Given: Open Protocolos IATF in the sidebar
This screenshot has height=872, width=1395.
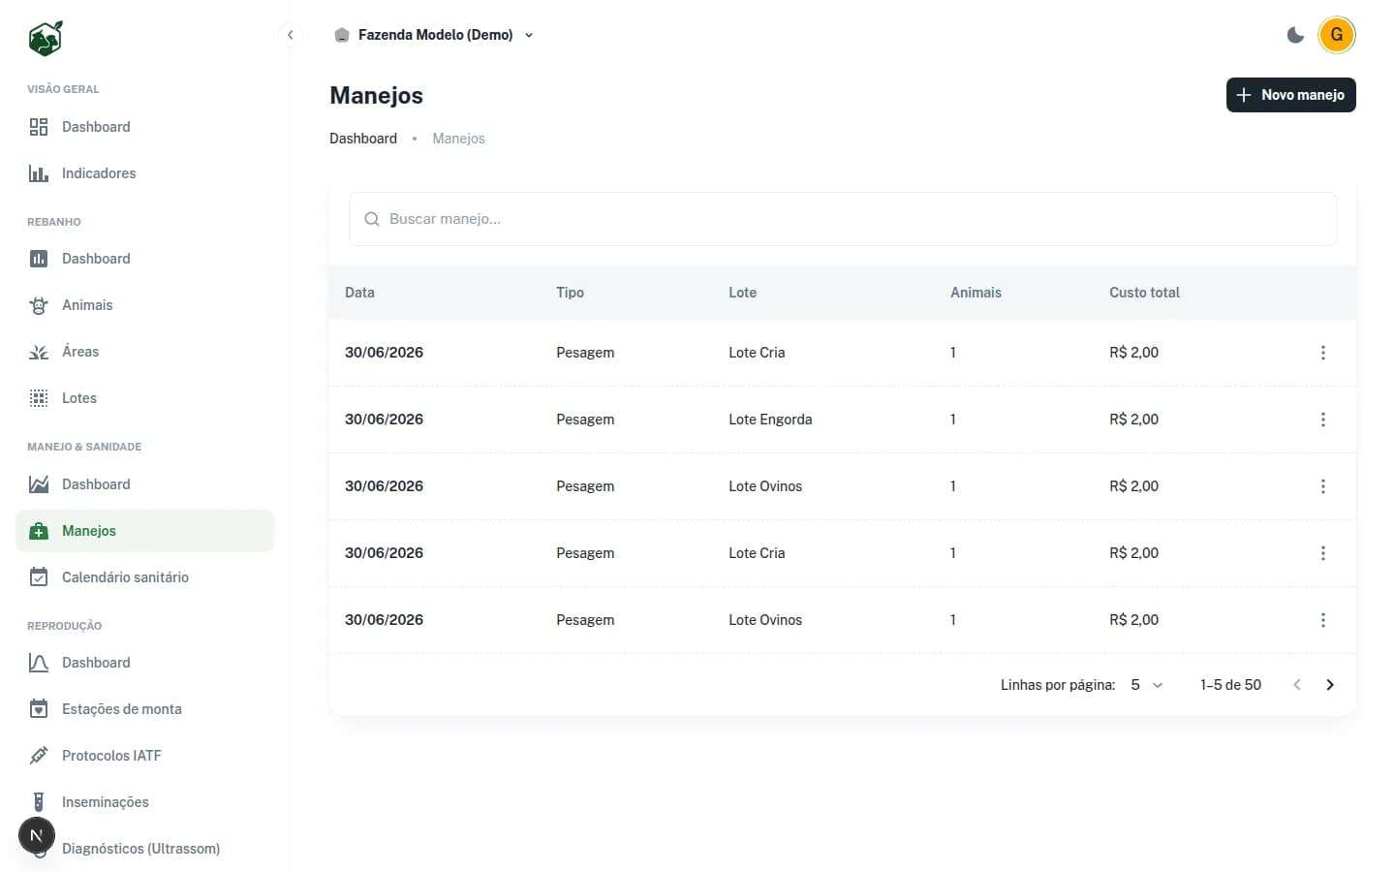Looking at the screenshot, I should point(145,756).
